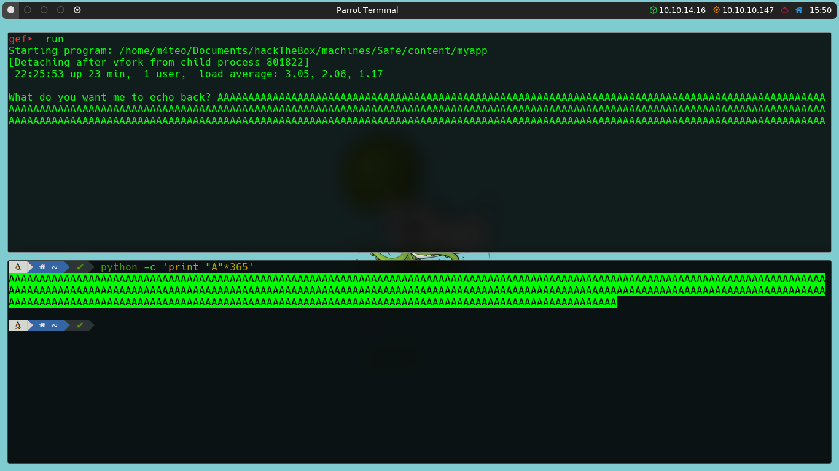
Task: Click the Tux penguin icon on empty prompt
Action: point(17,325)
